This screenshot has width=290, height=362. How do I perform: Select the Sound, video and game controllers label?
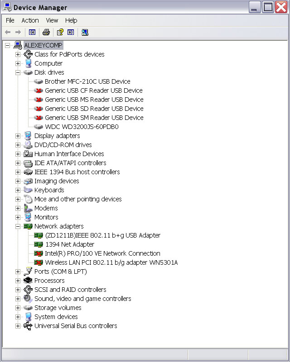click(x=83, y=299)
